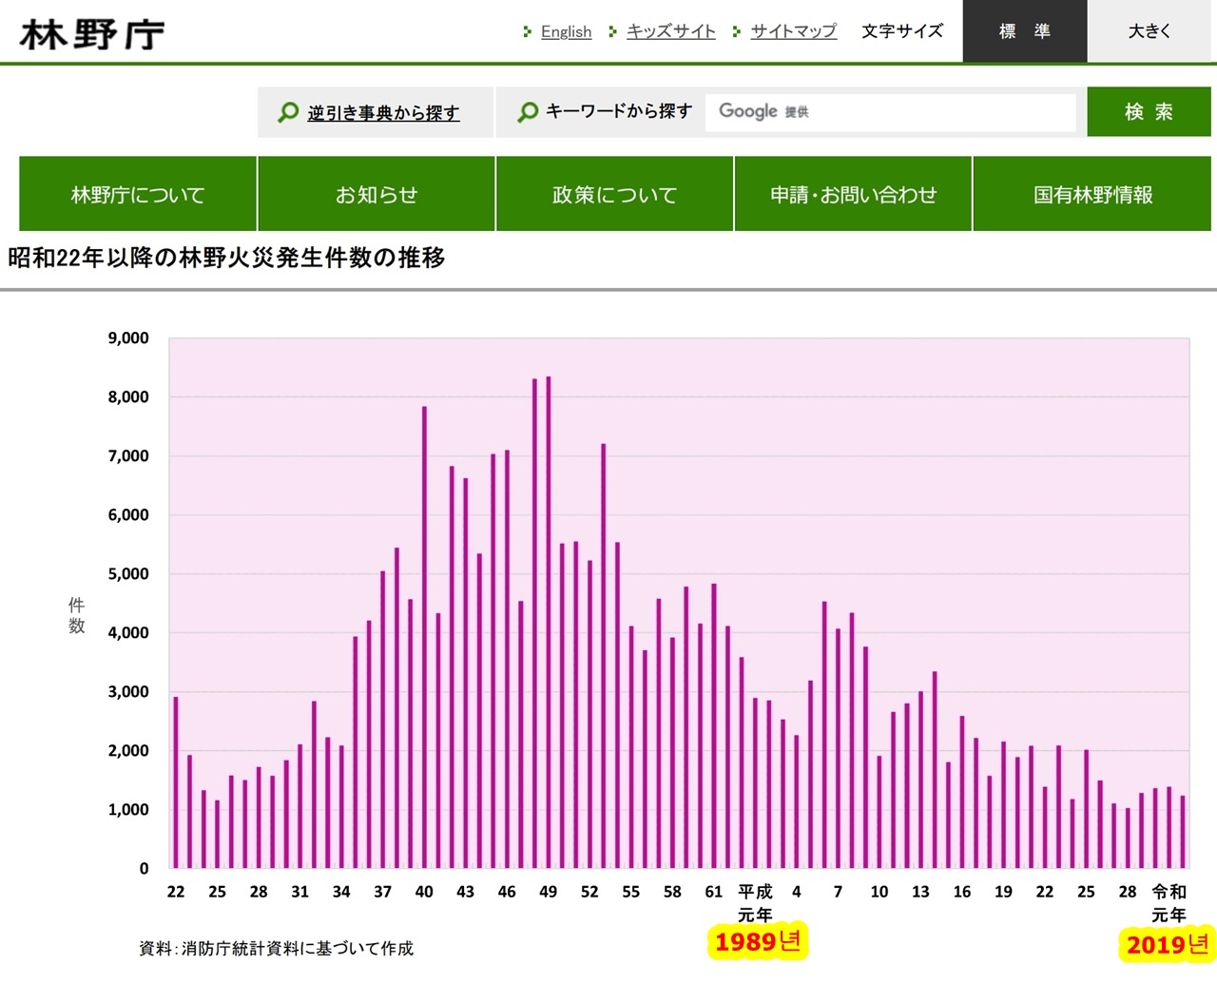Go to the サイトマップ page
The width and height of the screenshot is (1217, 984).
tap(794, 31)
